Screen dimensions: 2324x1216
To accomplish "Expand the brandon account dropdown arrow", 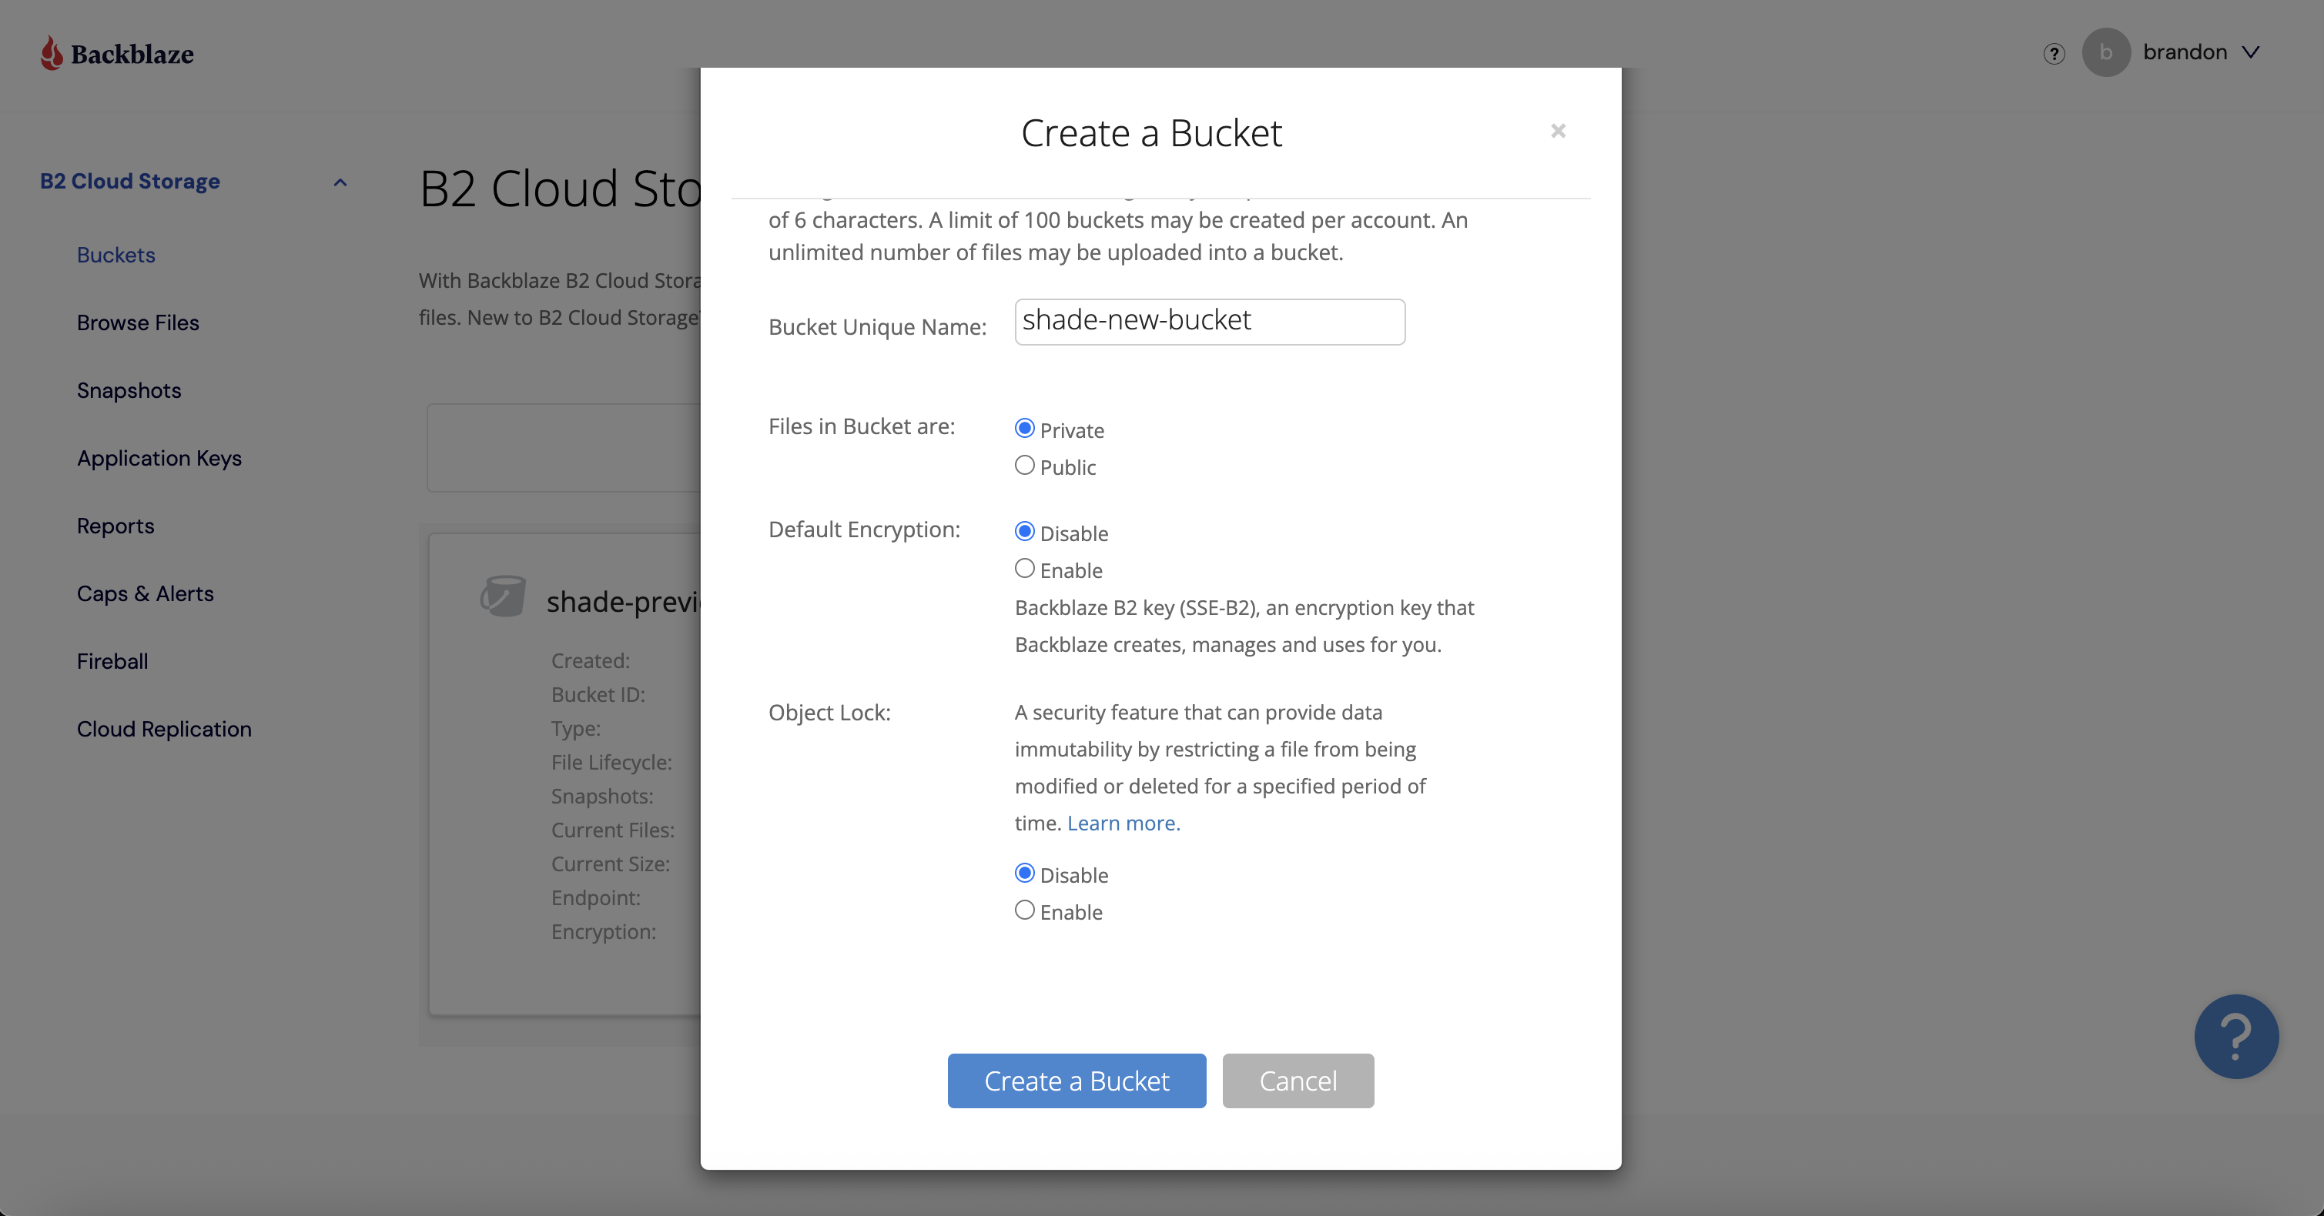I will [x=2251, y=52].
